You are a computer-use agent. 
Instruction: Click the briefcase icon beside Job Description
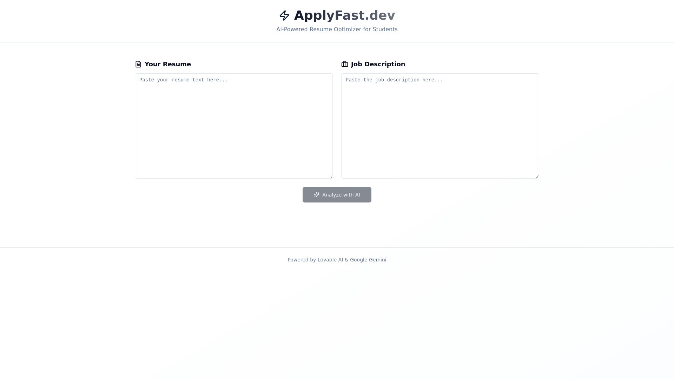coord(345,64)
